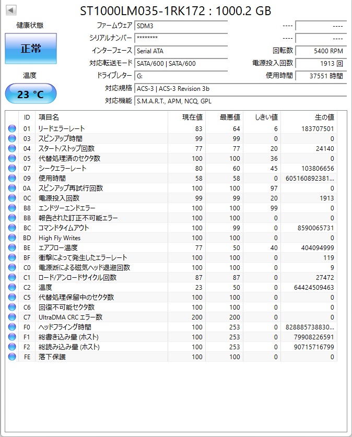Click the インターフェース field showing Serial ATA
Screen dimensions: 352x437
181,51
